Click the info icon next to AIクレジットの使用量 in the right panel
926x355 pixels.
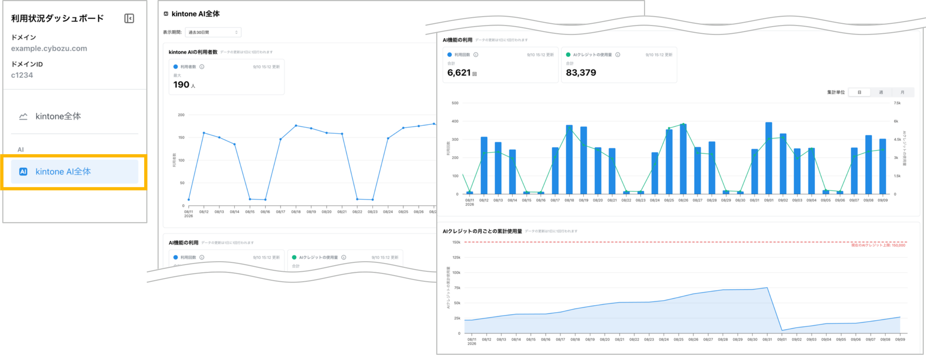tap(618, 55)
